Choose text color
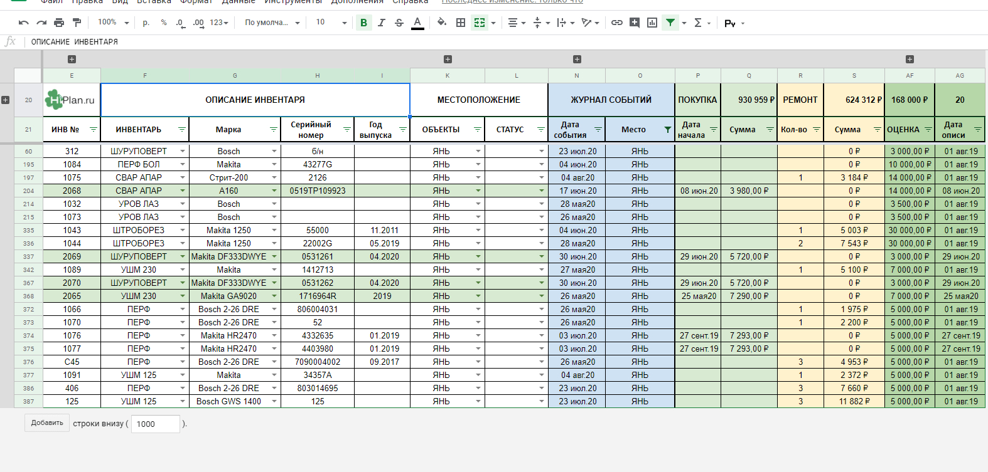Image resolution: width=988 pixels, height=472 pixels. click(x=417, y=23)
